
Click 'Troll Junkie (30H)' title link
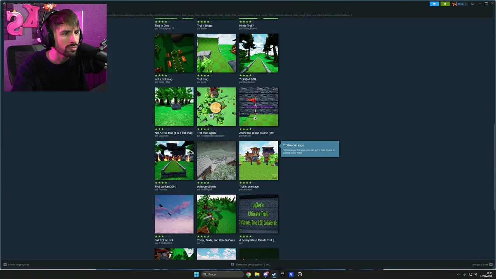click(x=165, y=186)
